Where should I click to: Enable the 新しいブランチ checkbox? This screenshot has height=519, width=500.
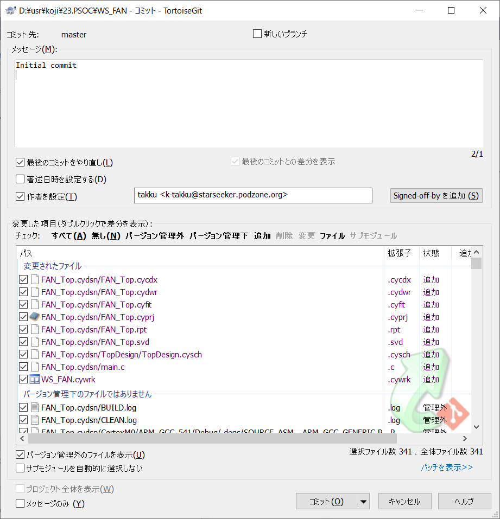(x=257, y=34)
